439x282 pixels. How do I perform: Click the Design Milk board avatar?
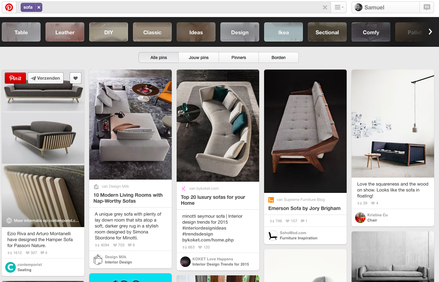(x=98, y=260)
